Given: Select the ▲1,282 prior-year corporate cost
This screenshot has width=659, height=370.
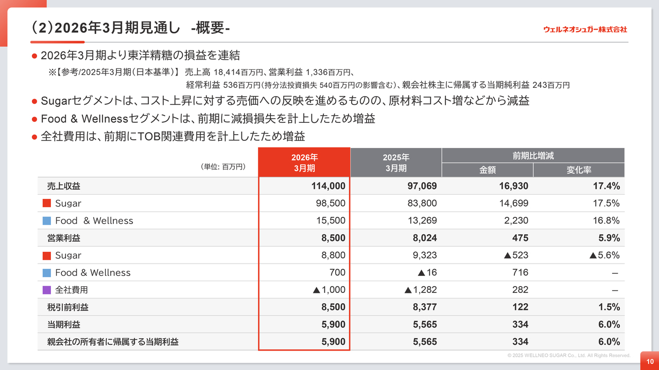Looking at the screenshot, I should point(421,290).
